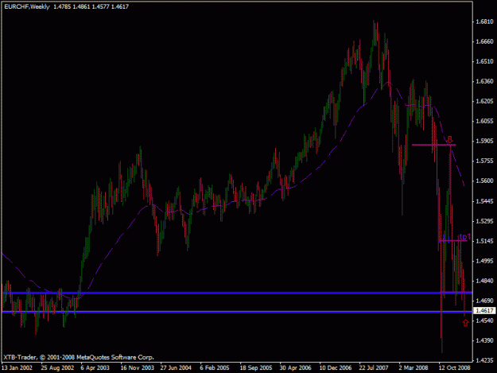Viewport: 497px width, 373px height.
Task: Click the 1.6810 price axis label
Action: (x=484, y=21)
